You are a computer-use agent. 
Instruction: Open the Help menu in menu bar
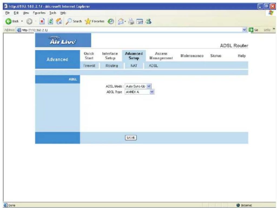(63, 13)
